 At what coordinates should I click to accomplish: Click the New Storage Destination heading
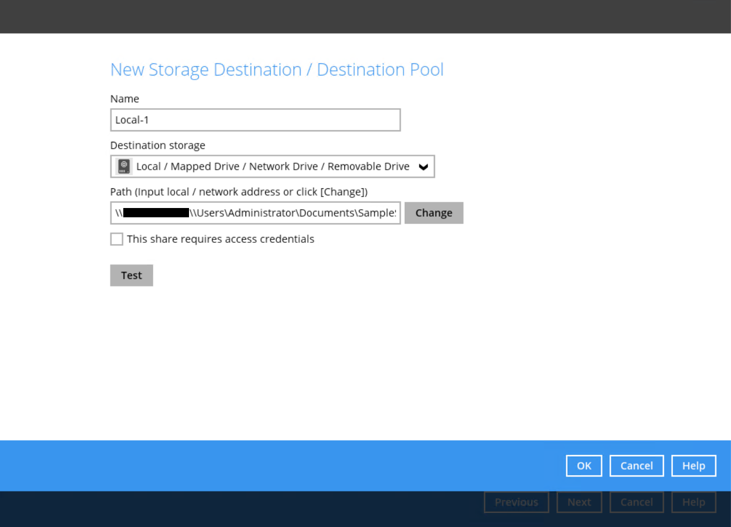tap(277, 70)
